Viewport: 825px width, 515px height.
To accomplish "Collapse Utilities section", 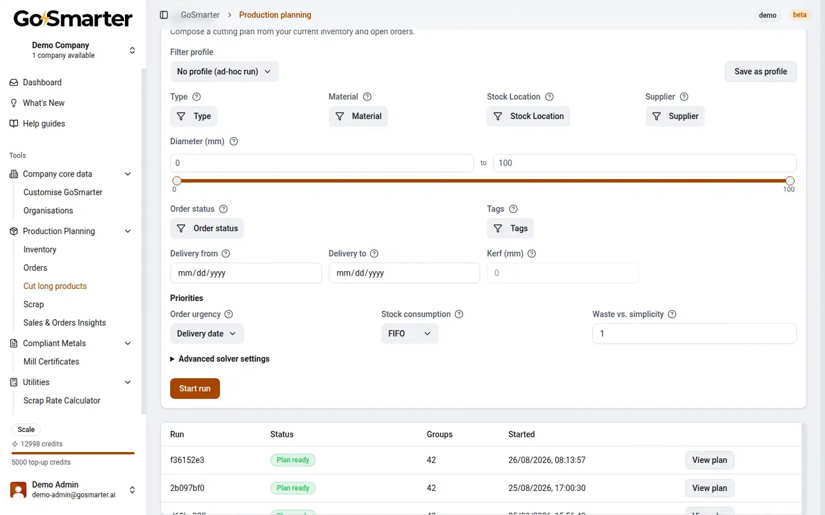I will click(x=128, y=382).
